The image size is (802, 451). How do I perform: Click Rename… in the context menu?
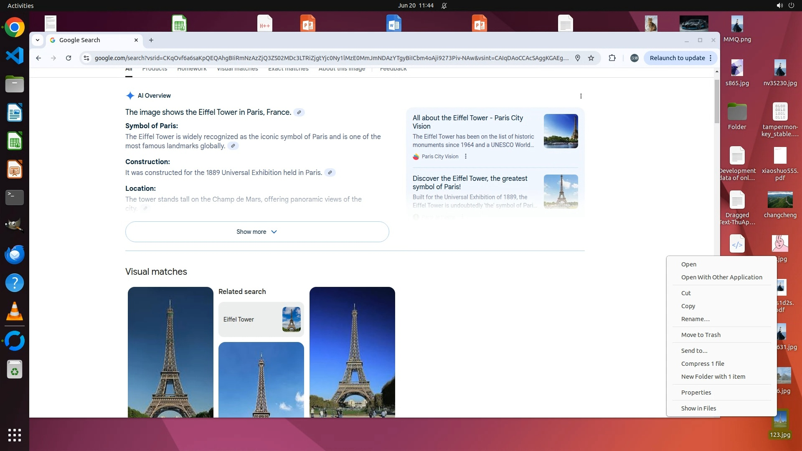point(695,319)
